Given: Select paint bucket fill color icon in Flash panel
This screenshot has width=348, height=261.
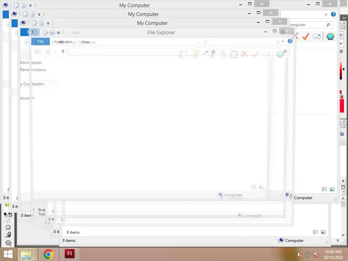Looking at the screenshot, I should tap(342, 97).
